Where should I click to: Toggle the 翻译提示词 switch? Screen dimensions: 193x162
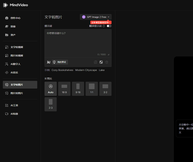point(109,26)
